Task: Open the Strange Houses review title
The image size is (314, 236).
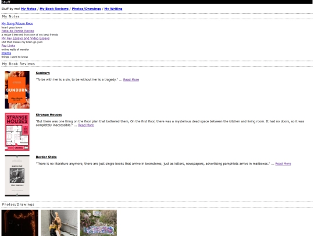Action: 49,115
